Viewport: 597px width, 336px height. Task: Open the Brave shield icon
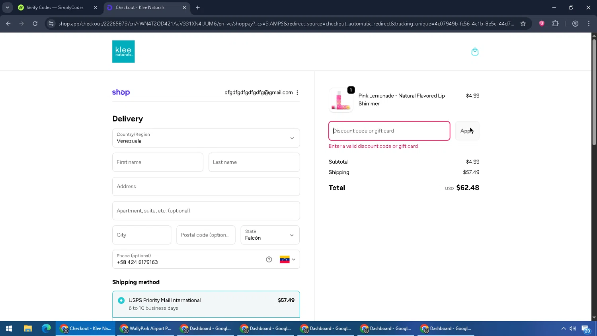point(542,23)
